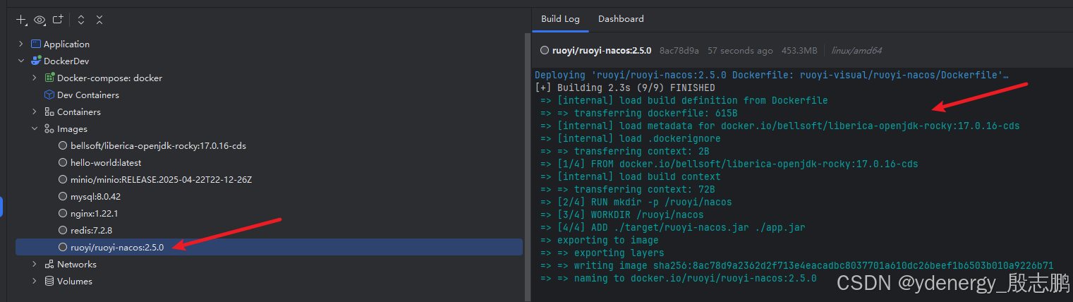The height and width of the screenshot is (302, 1073).
Task: Click the image ID 8ac78d9a
Action: tap(679, 50)
